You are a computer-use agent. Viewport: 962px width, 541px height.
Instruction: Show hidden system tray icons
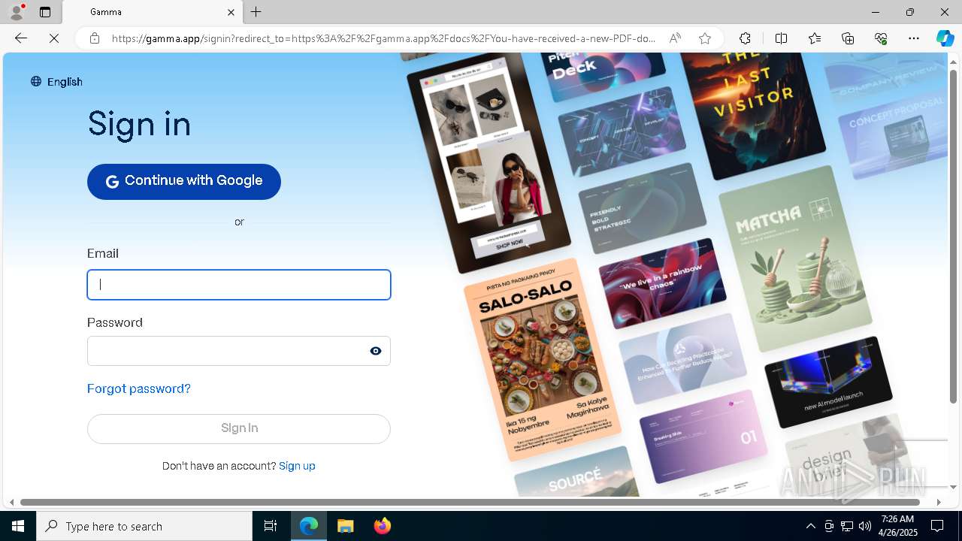tap(810, 526)
